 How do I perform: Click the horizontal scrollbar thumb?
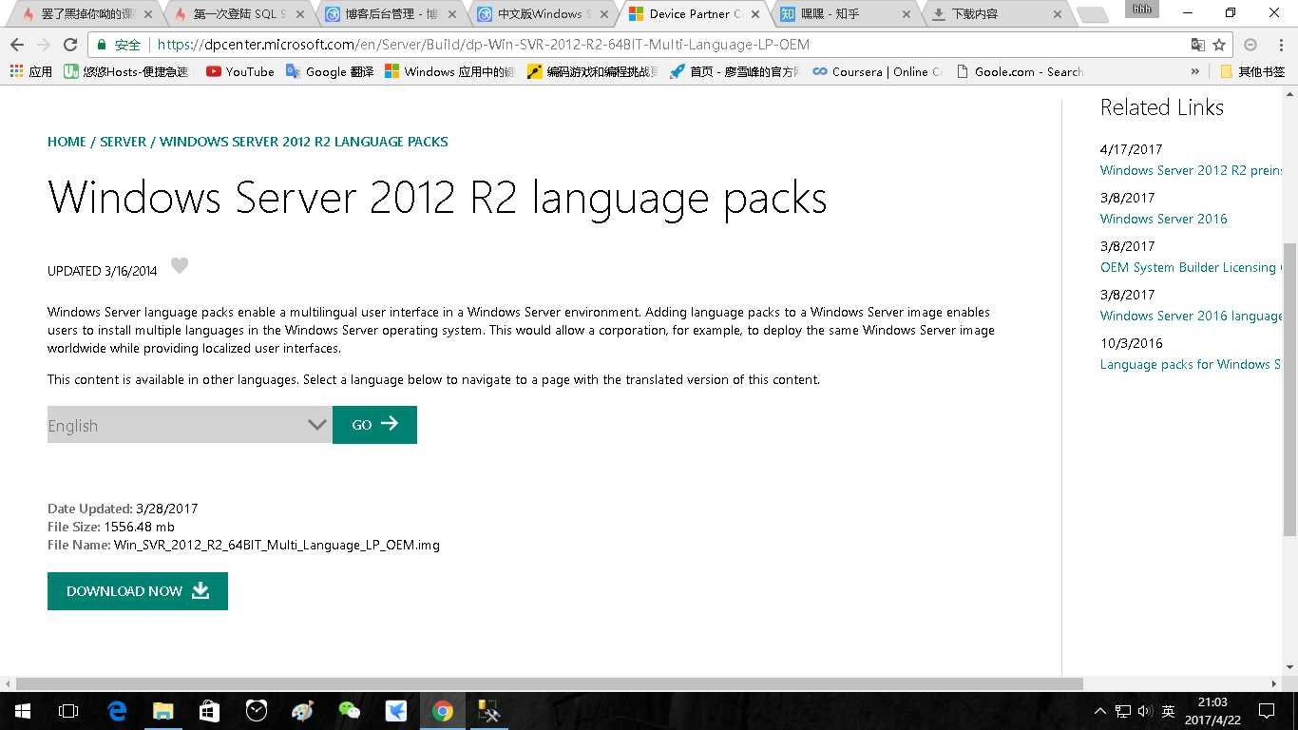[x=549, y=684]
